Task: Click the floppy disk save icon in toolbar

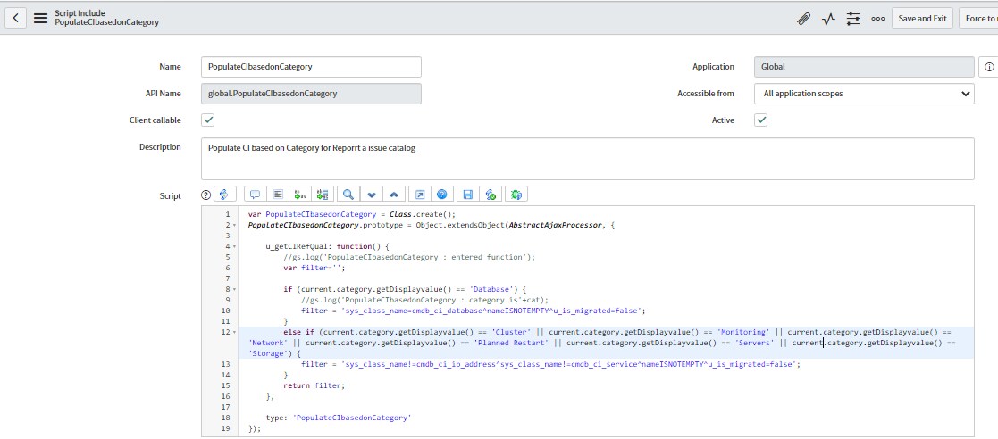Action: coord(468,195)
